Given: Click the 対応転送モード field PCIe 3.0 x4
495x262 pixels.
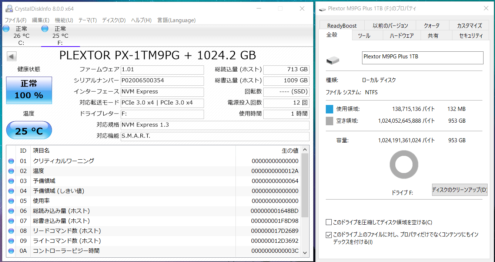Looking at the screenshot, I should (162, 103).
